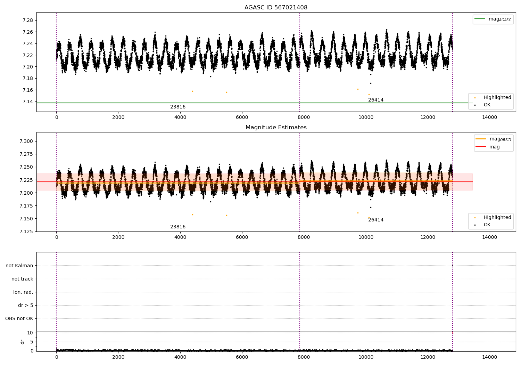Click the 'dr > 5' y-axis label
The height and width of the screenshot is (365, 521).
pos(26,306)
